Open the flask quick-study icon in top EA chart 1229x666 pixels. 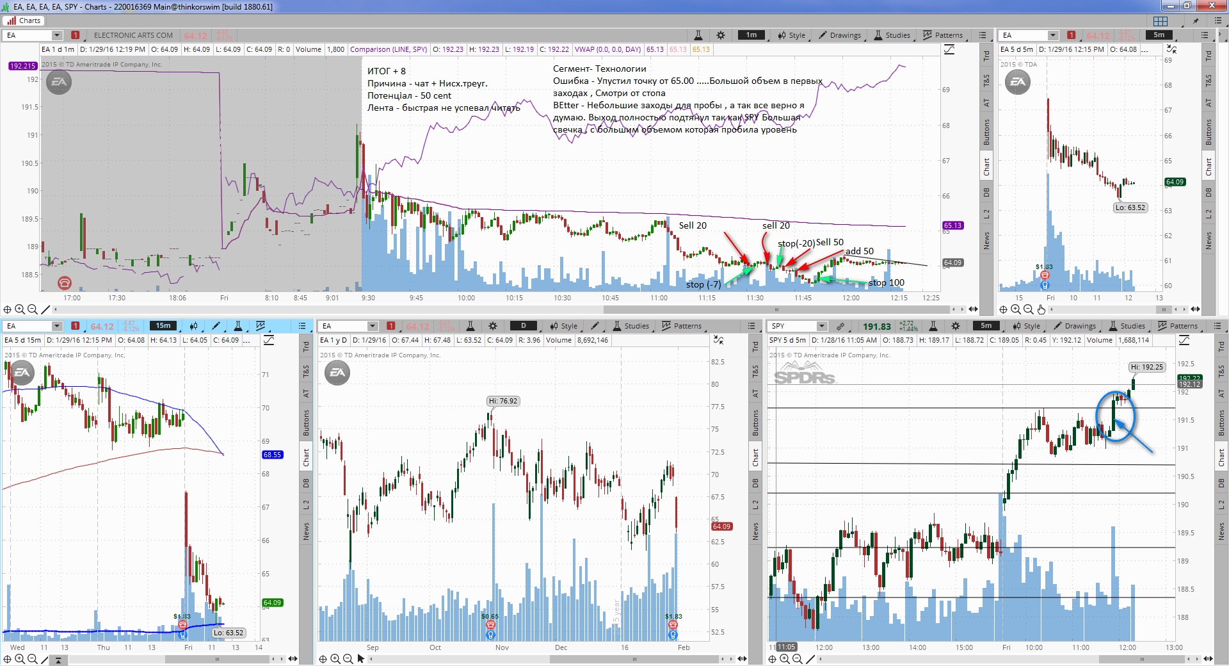click(698, 35)
